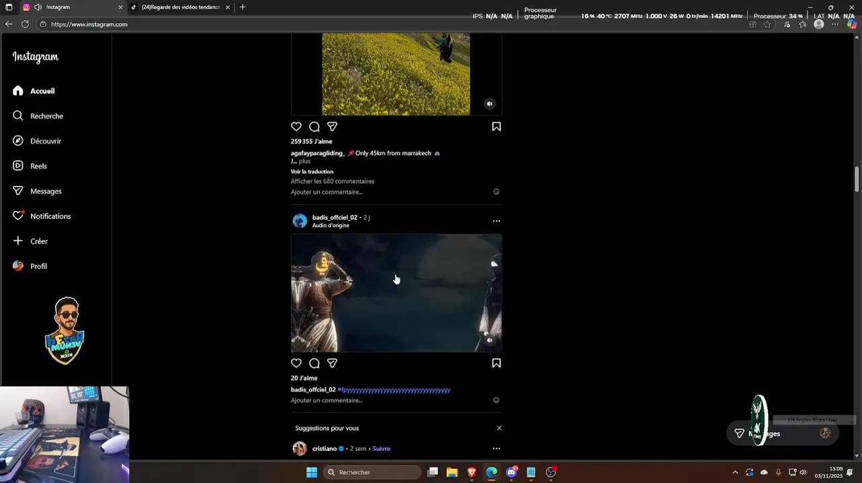Show hidden system tray icons
862x483 pixels.
point(735,472)
